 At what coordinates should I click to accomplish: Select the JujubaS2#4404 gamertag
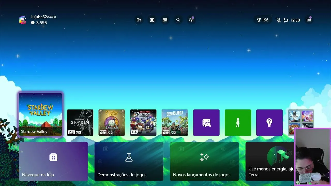[x=43, y=17]
